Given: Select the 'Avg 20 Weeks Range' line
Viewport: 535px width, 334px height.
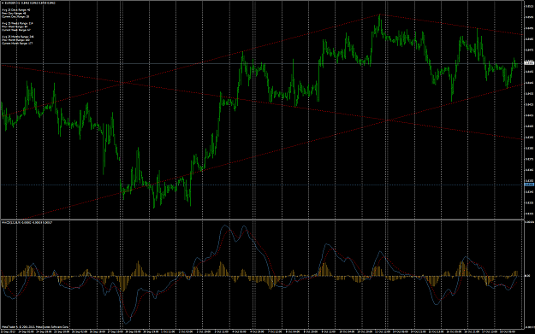Looking at the screenshot, I should pyautogui.click(x=17, y=24).
